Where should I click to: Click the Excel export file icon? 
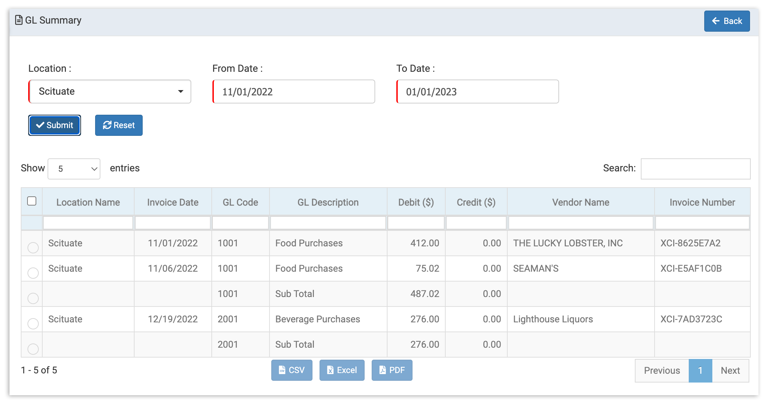(330, 370)
